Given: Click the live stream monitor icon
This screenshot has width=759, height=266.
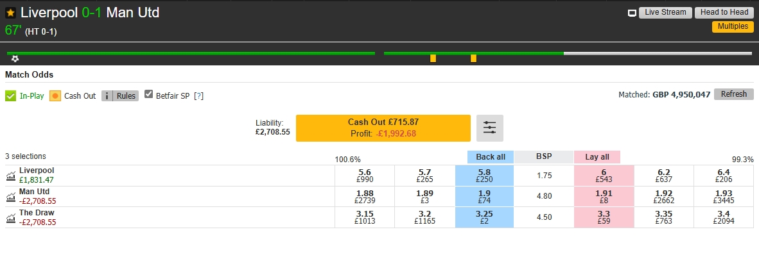Looking at the screenshot, I should tap(632, 13).
